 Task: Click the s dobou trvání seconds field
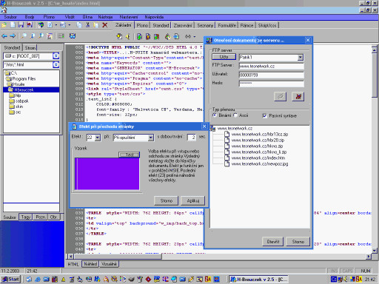(x=192, y=138)
